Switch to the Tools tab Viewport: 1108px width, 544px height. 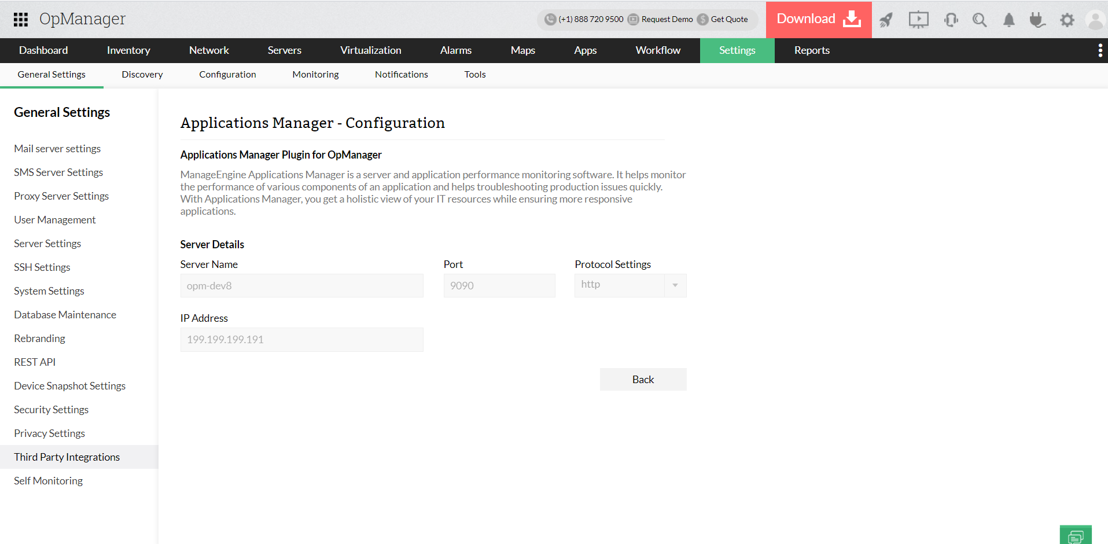[475, 75]
